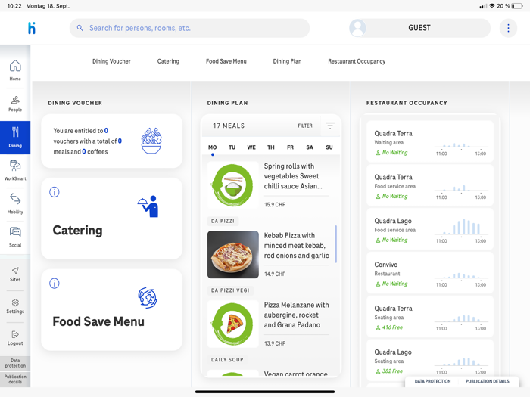Image resolution: width=530 pixels, height=397 pixels.
Task: Select Monday in the dining plan
Action: 212,147
